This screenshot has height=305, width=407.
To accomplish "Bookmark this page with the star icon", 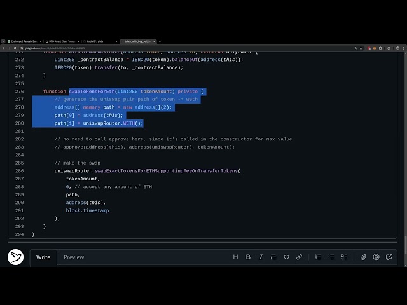I will pyautogui.click(x=361, y=48).
